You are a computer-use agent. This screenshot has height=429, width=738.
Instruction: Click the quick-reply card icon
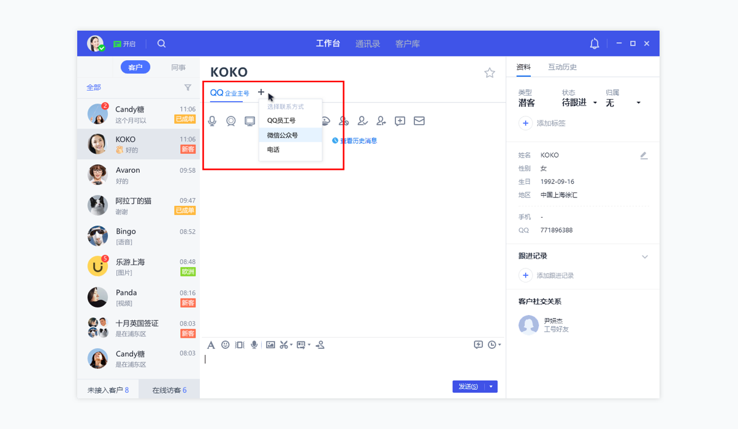[301, 345]
